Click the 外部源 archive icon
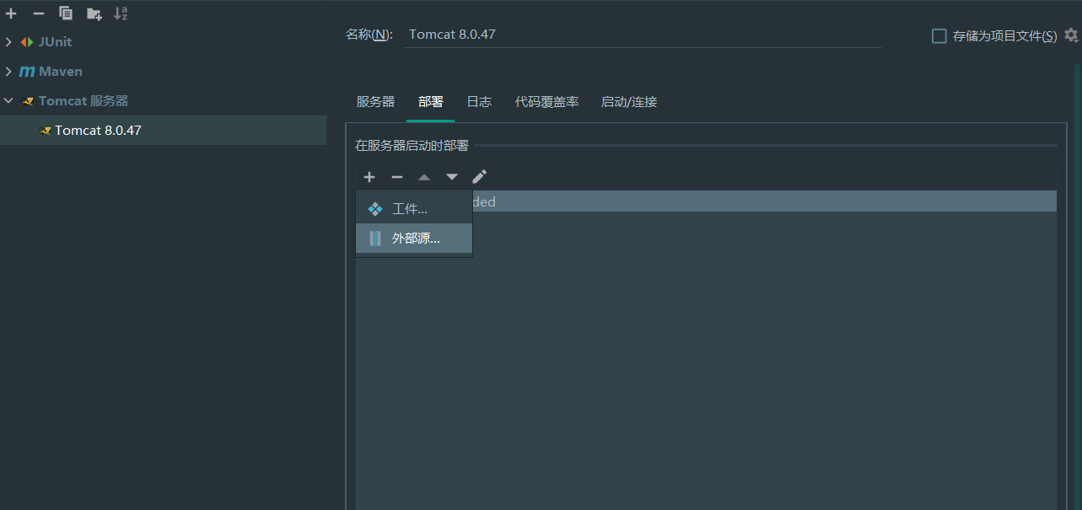Image resolution: width=1082 pixels, height=510 pixels. point(375,239)
